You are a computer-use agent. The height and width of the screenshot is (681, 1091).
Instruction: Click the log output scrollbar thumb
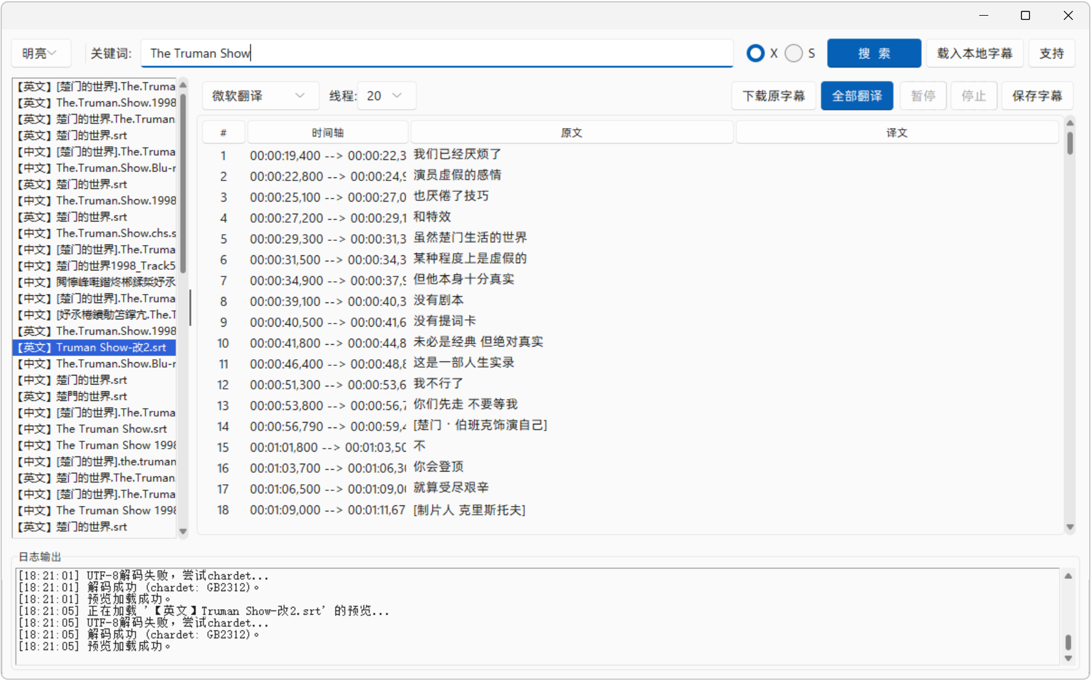tap(1068, 642)
